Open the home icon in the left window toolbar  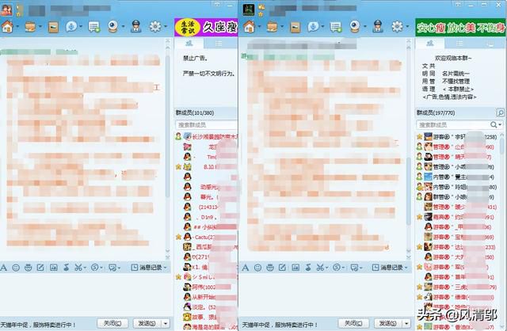pos(7,27)
